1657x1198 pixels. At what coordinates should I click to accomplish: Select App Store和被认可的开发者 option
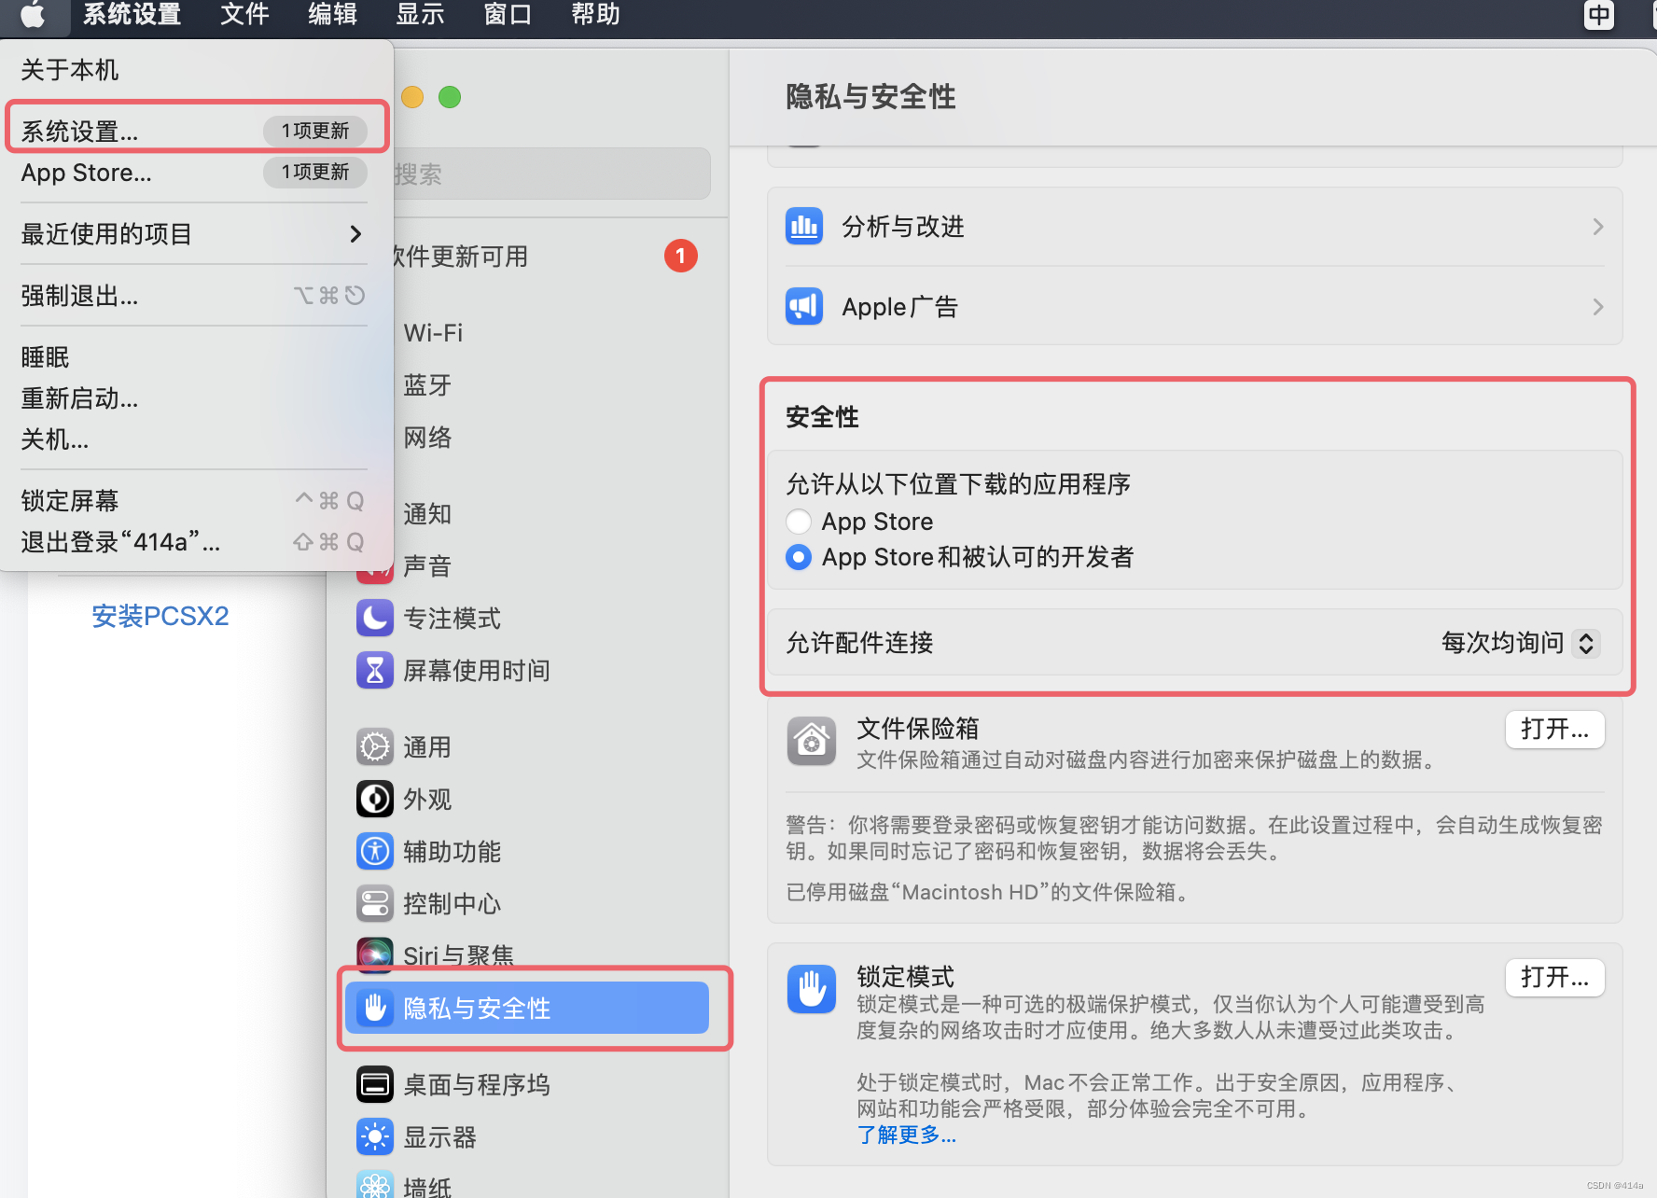click(x=799, y=557)
